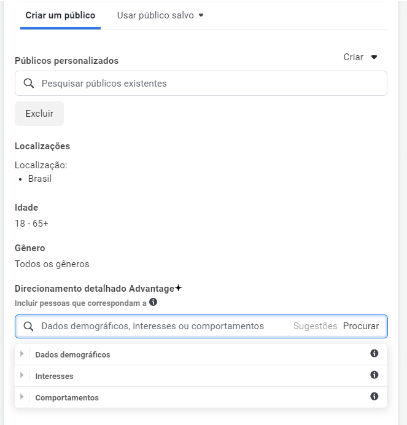Click the Brasil location entry
The height and width of the screenshot is (425, 407).
tap(40, 179)
